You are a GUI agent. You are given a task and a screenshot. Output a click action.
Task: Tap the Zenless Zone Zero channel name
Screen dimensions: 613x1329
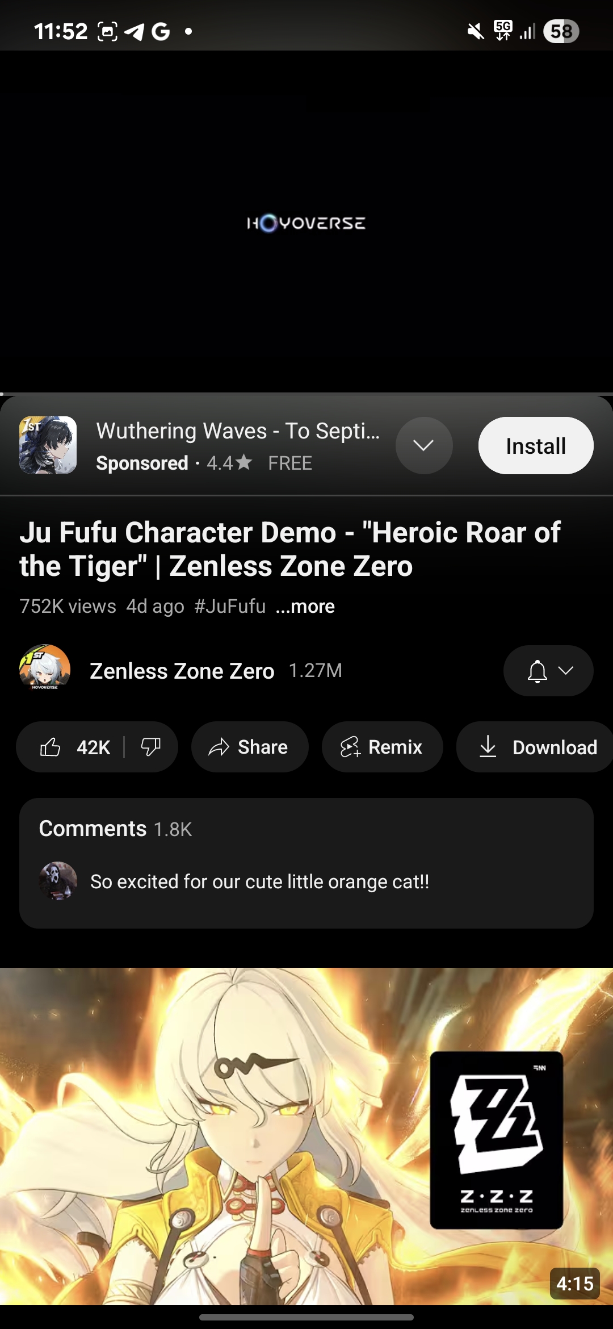(x=182, y=670)
